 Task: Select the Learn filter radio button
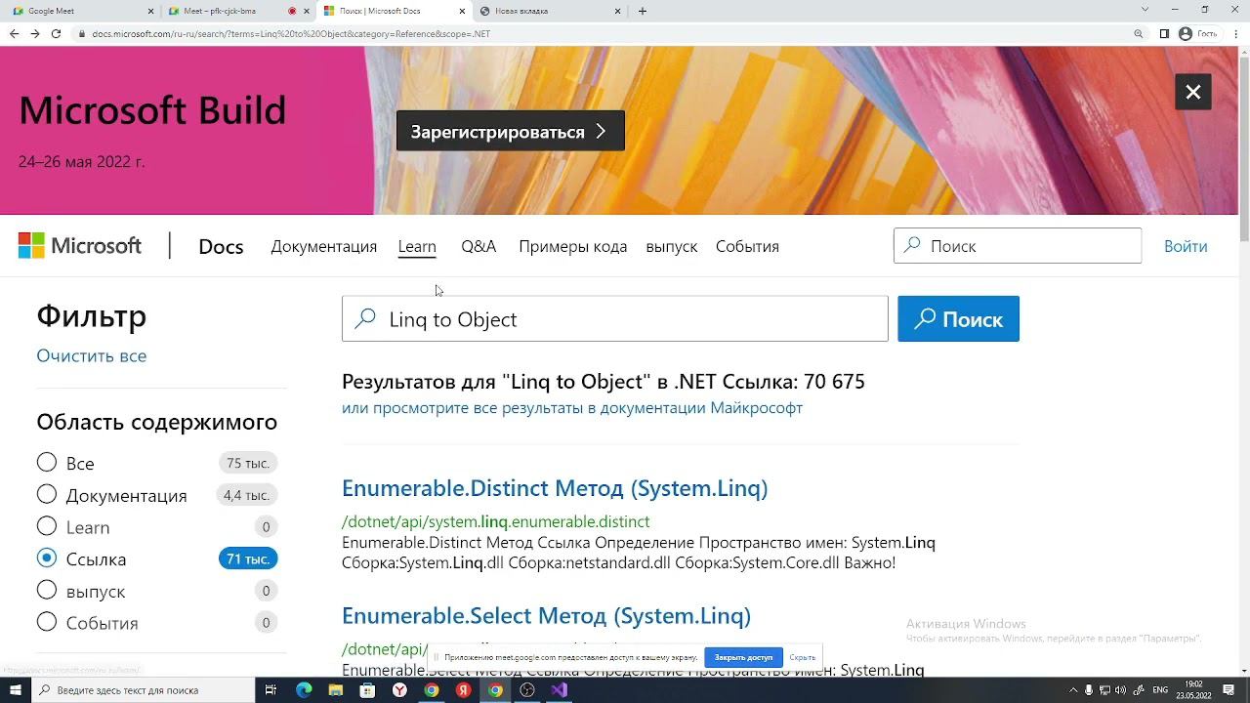coord(47,527)
